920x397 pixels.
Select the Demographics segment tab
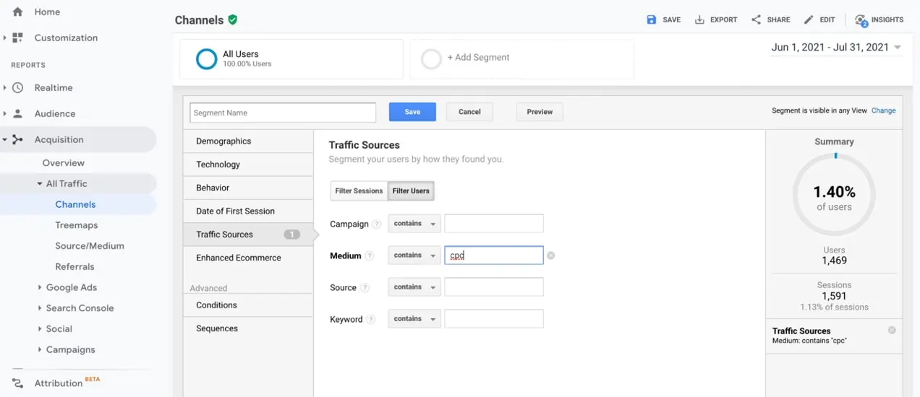pos(248,141)
